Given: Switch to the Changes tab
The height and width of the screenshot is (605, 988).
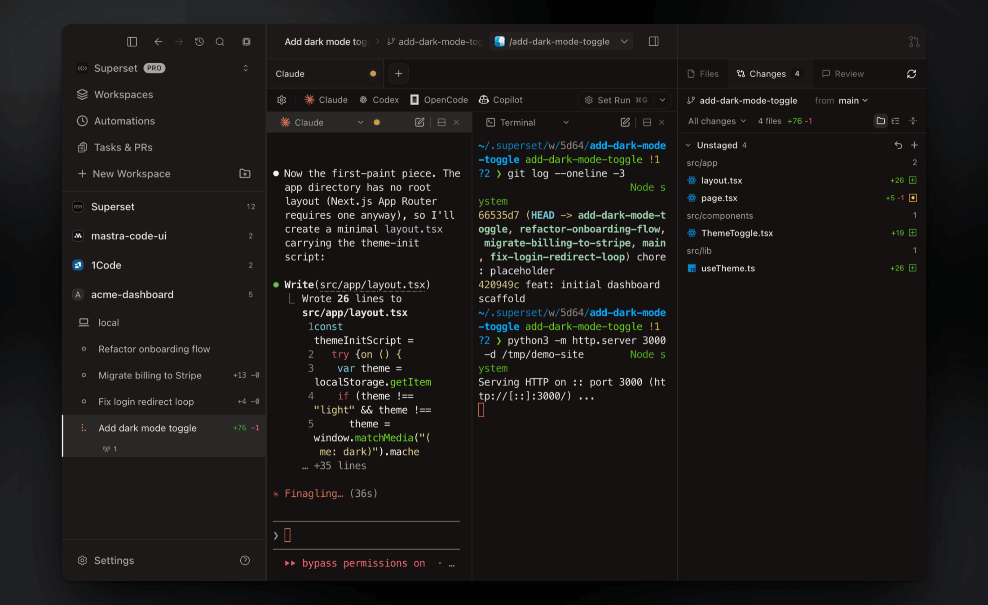Looking at the screenshot, I should pos(769,74).
